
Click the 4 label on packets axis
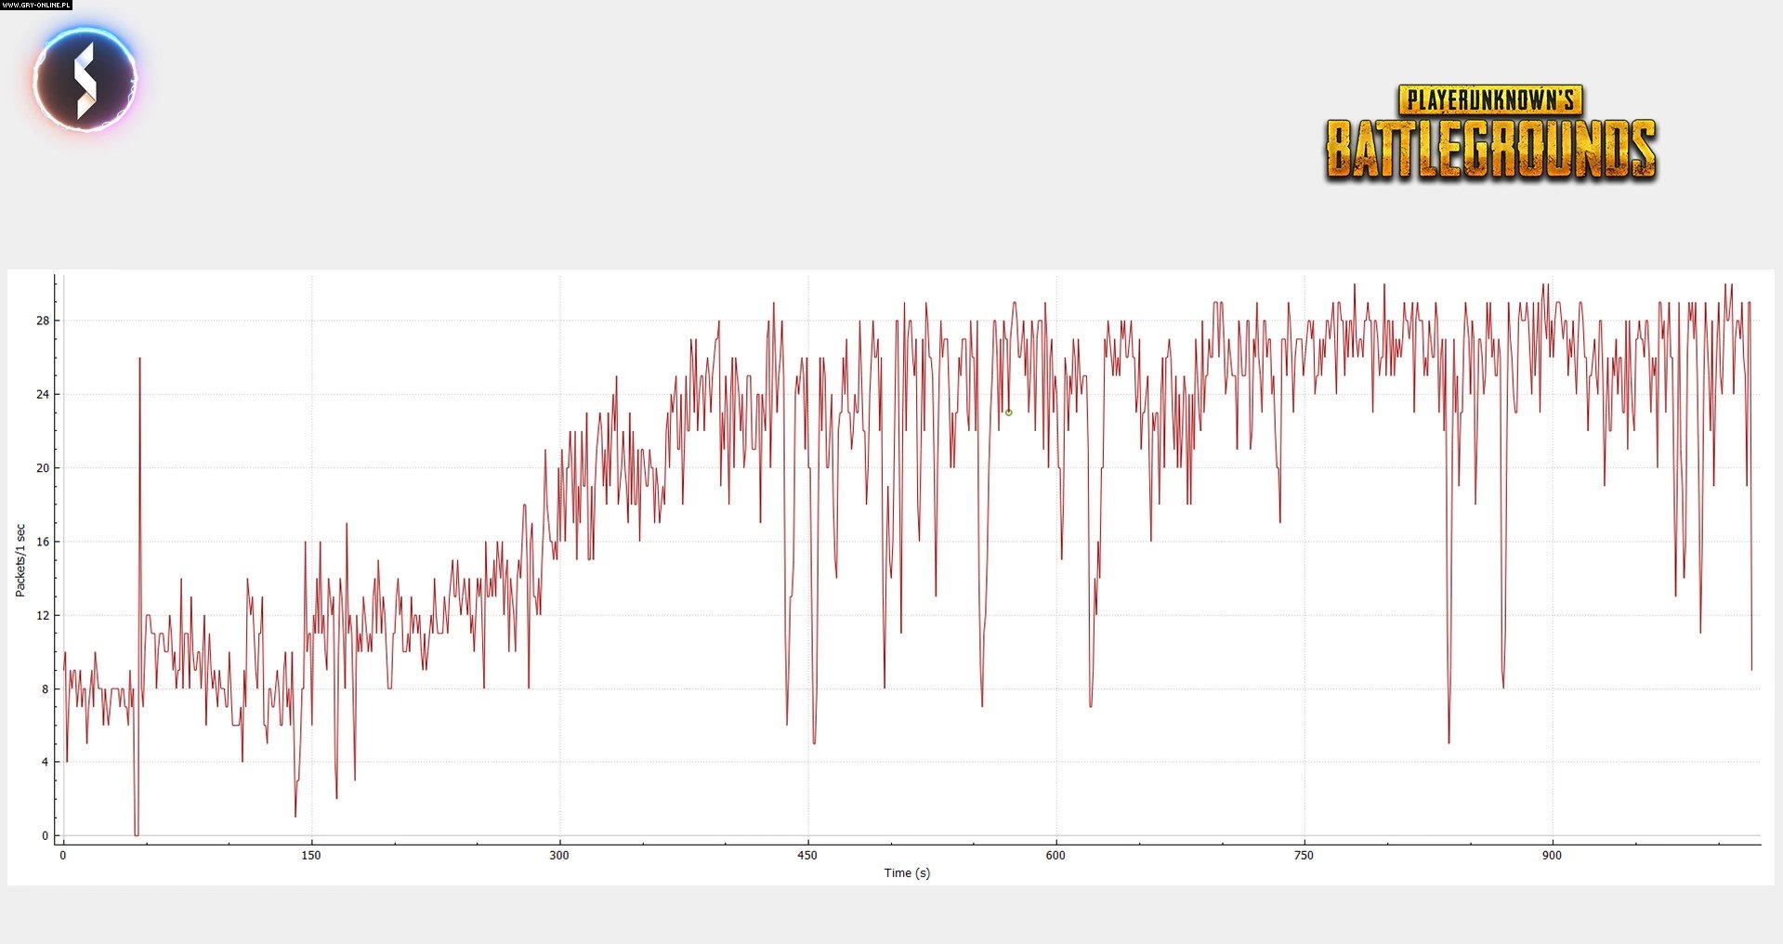tap(45, 763)
